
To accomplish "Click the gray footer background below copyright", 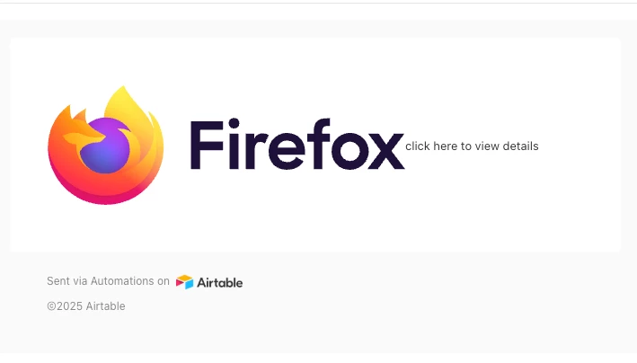I will 318,337.
